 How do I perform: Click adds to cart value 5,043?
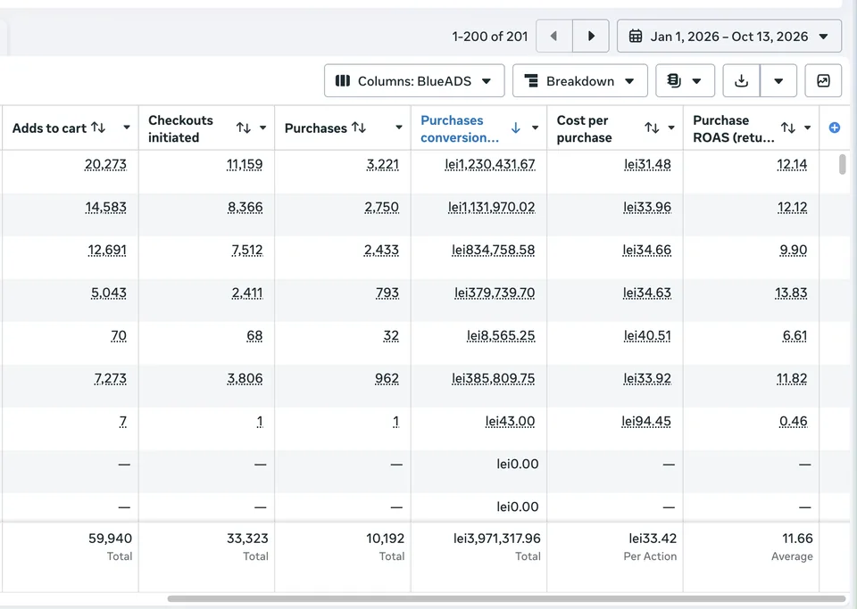109,293
